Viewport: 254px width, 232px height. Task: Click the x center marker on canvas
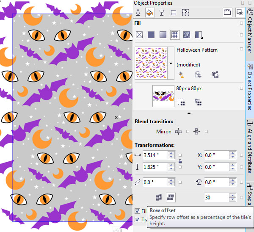click(x=116, y=117)
